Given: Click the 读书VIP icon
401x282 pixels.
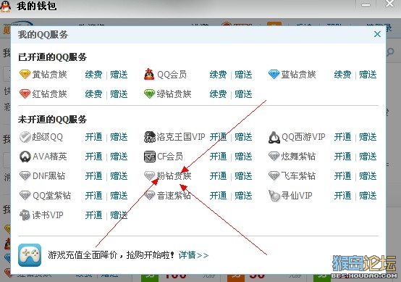Looking at the screenshot, I should (25, 215).
